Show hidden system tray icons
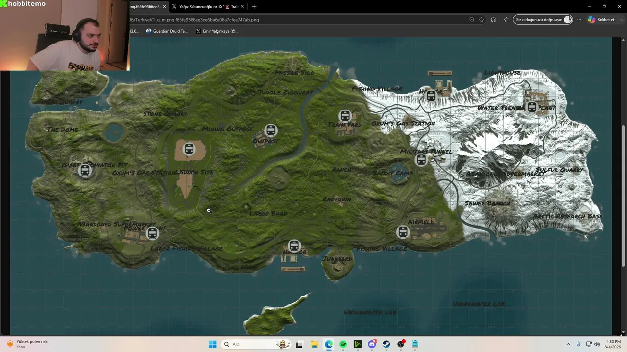 tap(568, 344)
